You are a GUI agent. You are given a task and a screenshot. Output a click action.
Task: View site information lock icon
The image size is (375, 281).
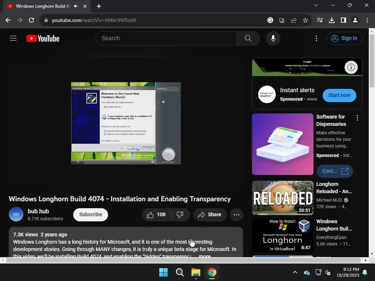[x=46, y=20]
